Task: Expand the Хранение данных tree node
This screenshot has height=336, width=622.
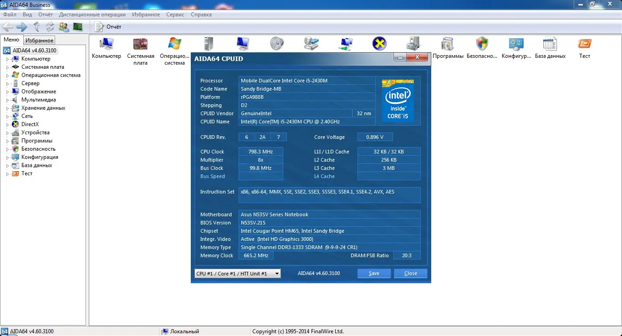Action: (8, 107)
